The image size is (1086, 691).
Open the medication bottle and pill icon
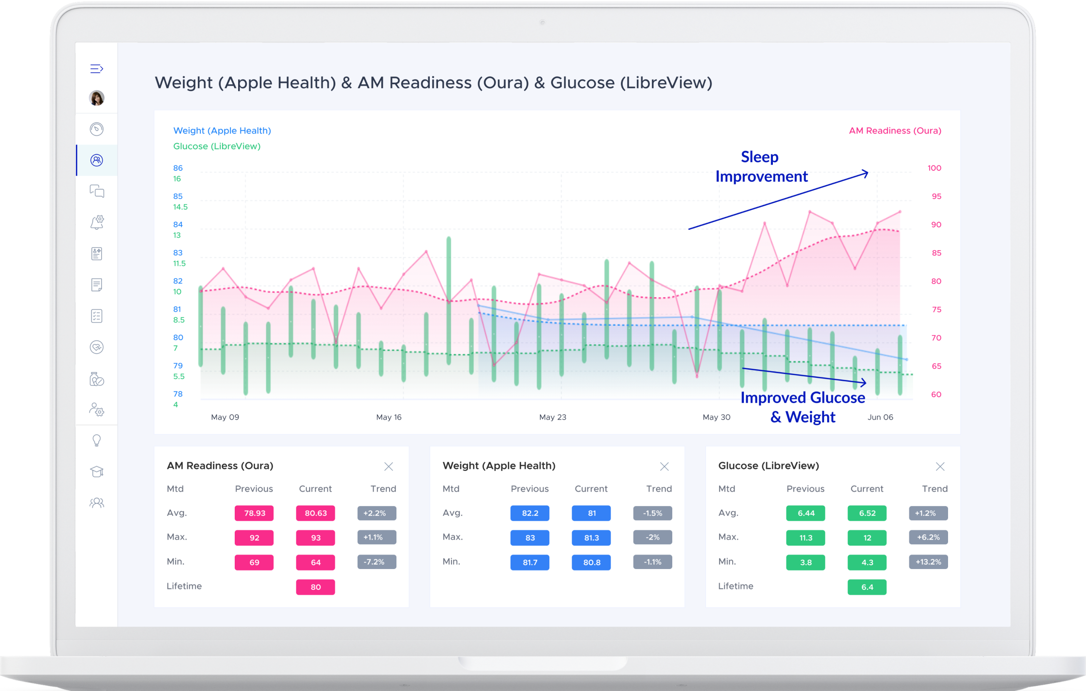[97, 379]
